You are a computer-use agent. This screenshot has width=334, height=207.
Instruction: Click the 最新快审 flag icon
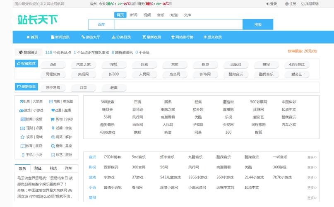[x=19, y=87]
